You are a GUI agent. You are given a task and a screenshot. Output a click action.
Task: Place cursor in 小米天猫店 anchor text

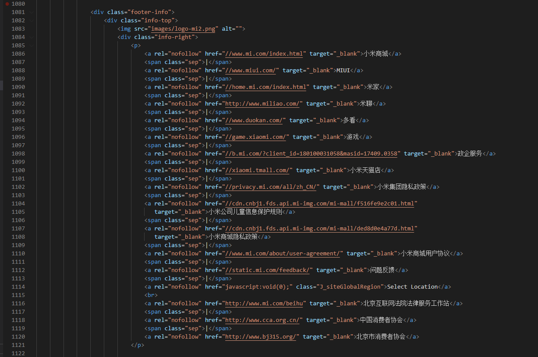click(365, 170)
